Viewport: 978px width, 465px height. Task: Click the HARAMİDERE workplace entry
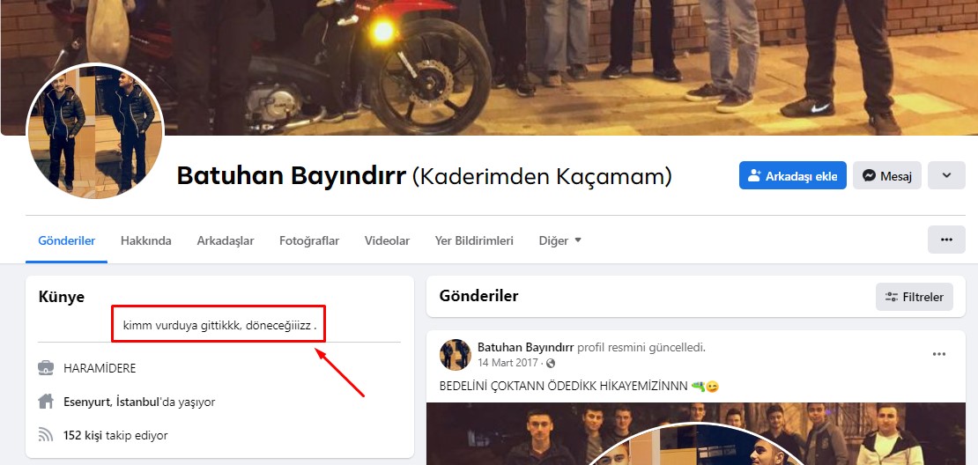coord(100,368)
